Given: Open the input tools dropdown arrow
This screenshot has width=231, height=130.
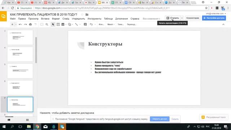Looking at the screenshot, I should (95, 25).
